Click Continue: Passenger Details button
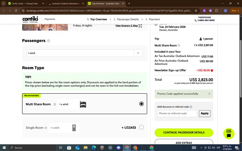The width and height of the screenshot is (242, 151). pos(184,133)
